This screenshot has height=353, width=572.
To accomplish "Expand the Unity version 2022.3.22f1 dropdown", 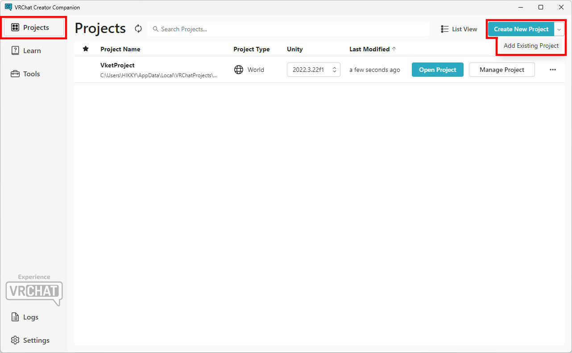I will coord(313,70).
